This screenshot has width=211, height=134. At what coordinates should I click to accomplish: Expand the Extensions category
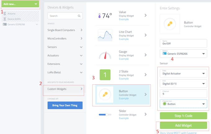coord(65,64)
